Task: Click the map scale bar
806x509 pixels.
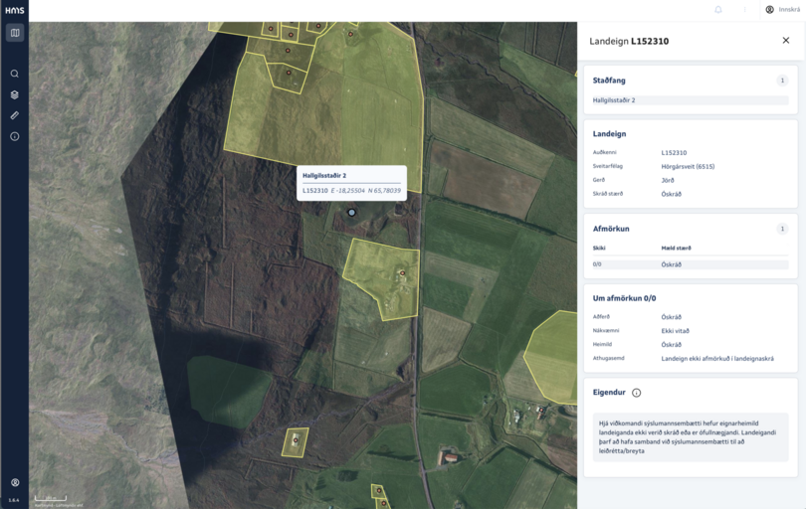Action: coord(51,498)
